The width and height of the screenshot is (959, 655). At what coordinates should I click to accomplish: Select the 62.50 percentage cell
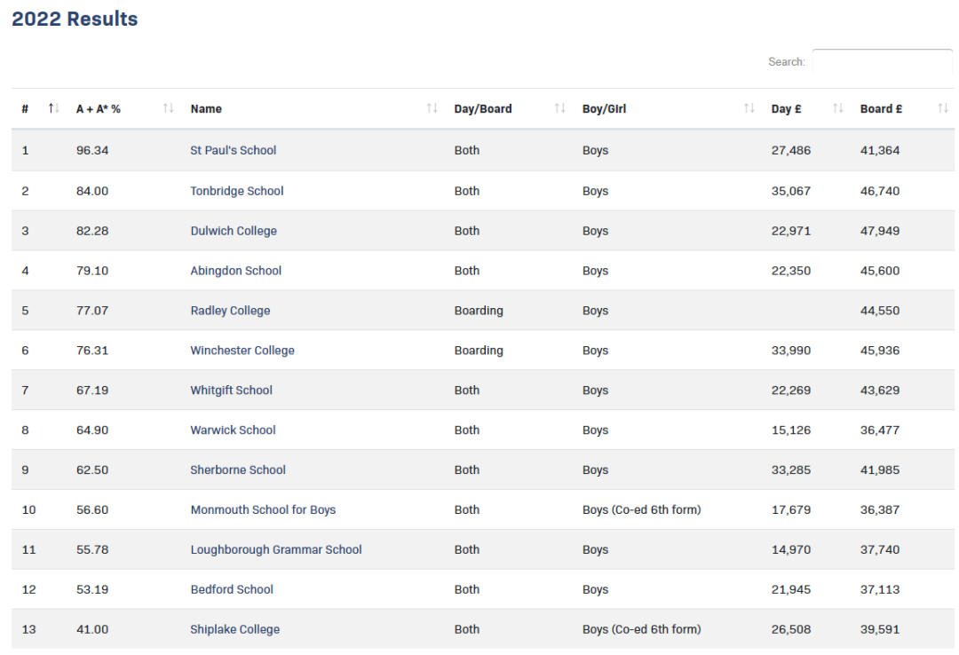pyautogui.click(x=92, y=470)
